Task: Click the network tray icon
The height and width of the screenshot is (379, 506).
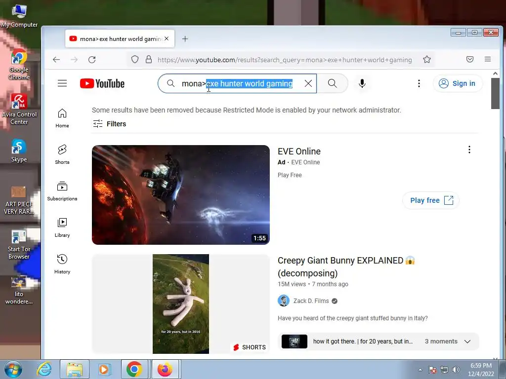Action: [444, 370]
